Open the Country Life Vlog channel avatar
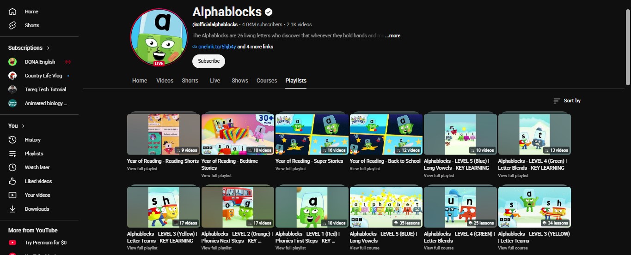 tap(13, 76)
